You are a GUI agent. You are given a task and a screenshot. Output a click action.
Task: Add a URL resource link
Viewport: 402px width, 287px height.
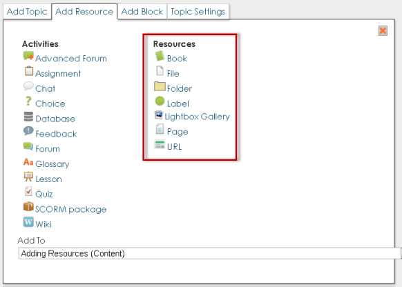(174, 147)
